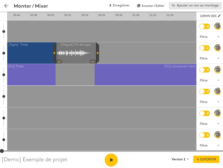Click the horizontal timeline scrollbar handle
The height and width of the screenshot is (168, 223).
point(2,151)
